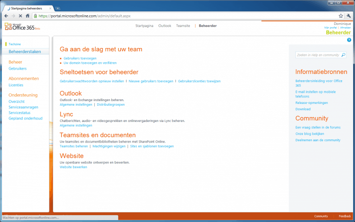Click the browser back arrow
355x222 pixels.
[x=6, y=16]
